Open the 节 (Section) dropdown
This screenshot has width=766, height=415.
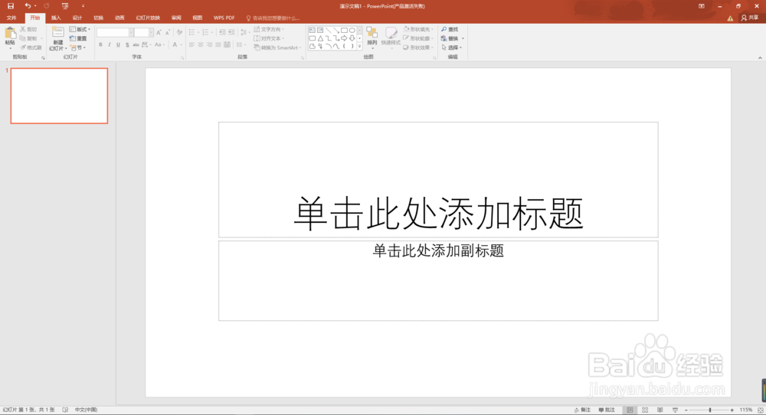pyautogui.click(x=78, y=47)
